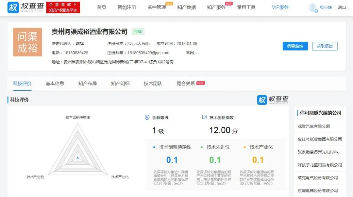Viewport: 353px width, 197px height.
Task: Switch to the 基本信息 tab
Action: click(55, 83)
